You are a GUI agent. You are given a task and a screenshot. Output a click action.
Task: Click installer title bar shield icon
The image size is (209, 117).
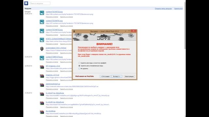(74, 32)
